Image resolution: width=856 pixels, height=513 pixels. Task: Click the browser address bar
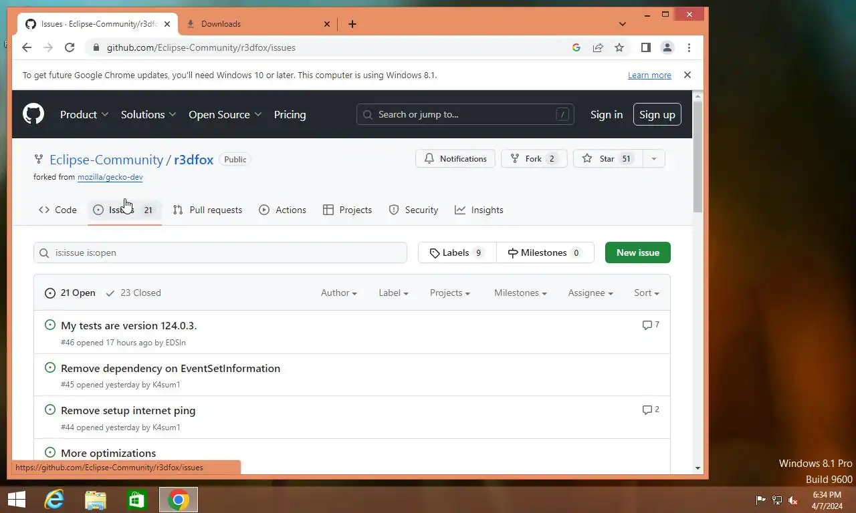[334, 47]
